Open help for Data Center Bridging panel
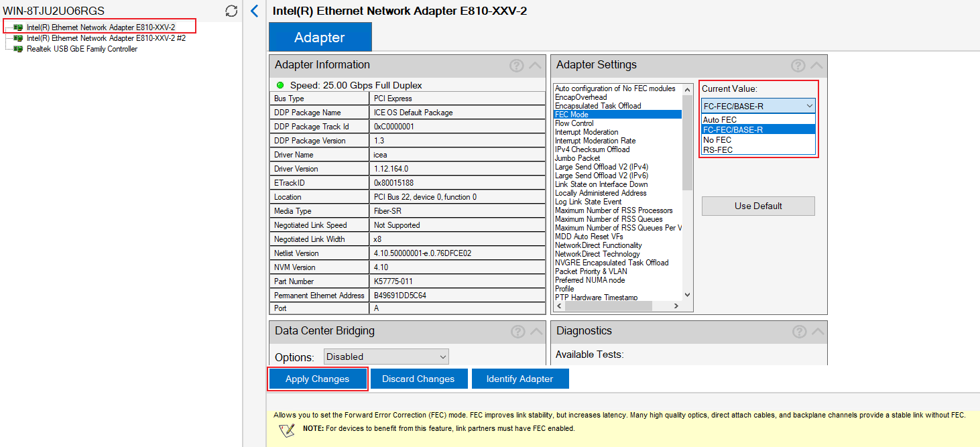Image resolution: width=980 pixels, height=447 pixels. (517, 332)
